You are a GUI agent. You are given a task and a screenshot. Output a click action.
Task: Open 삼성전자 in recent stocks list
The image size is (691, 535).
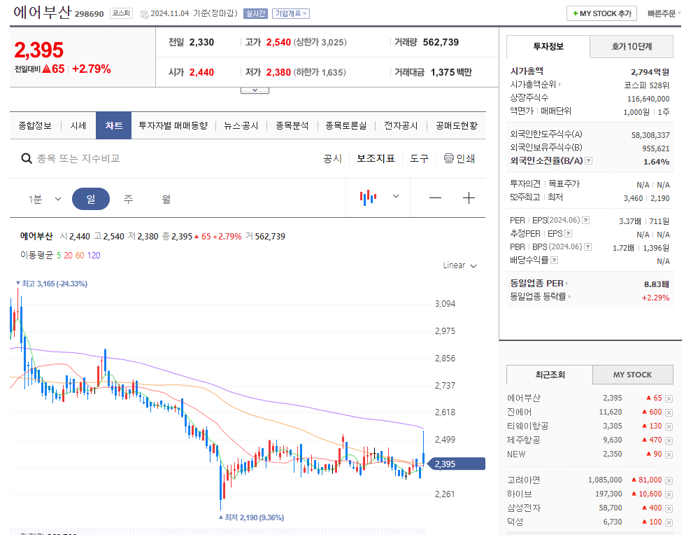(524, 508)
